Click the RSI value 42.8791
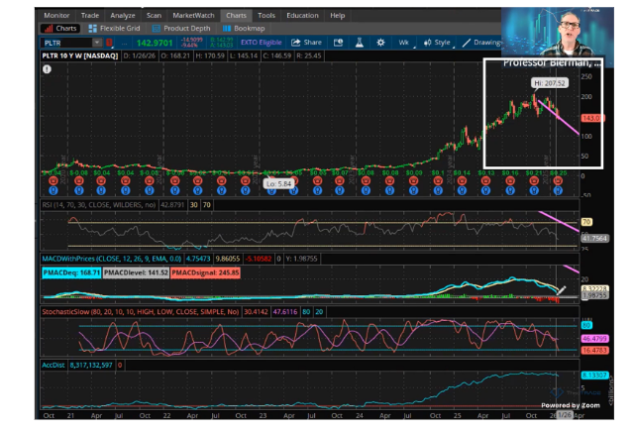Screen dimensions: 633x431 click(x=172, y=205)
